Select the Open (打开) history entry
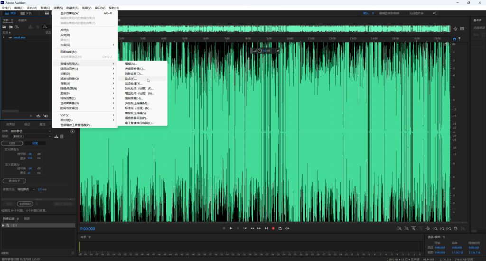 37,225
